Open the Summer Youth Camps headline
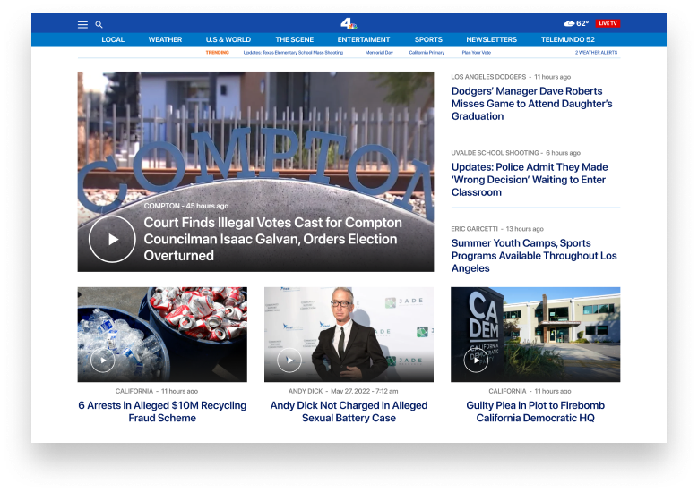Image resolution: width=698 pixels, height=492 pixels. (534, 256)
